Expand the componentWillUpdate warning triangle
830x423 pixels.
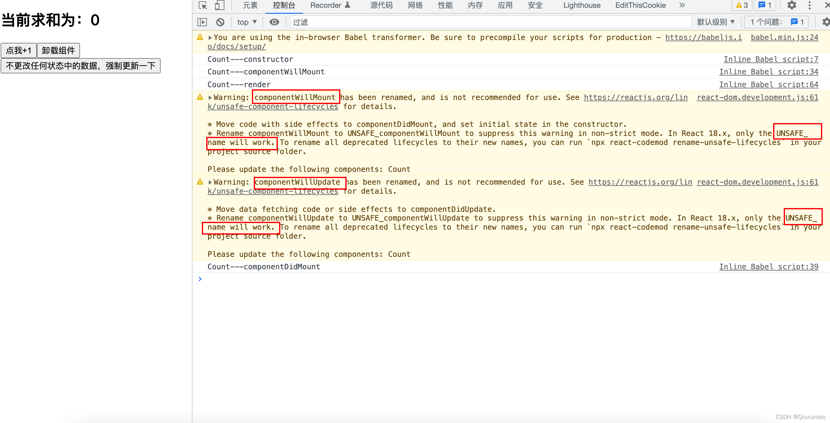[210, 182]
